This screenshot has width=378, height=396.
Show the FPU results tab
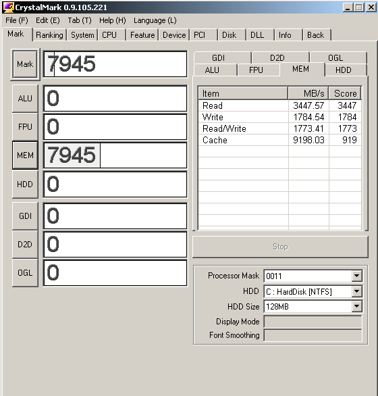(259, 70)
